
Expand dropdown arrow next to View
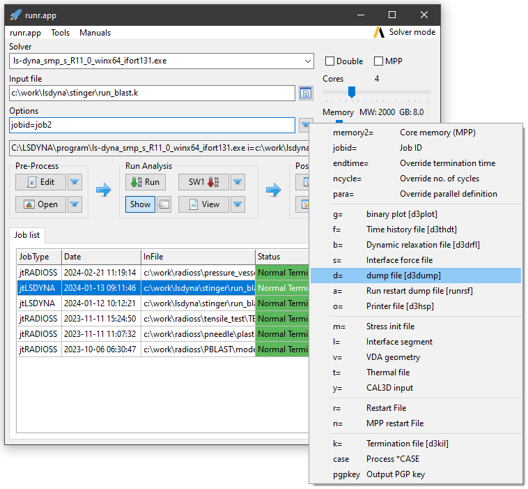pyautogui.click(x=238, y=204)
